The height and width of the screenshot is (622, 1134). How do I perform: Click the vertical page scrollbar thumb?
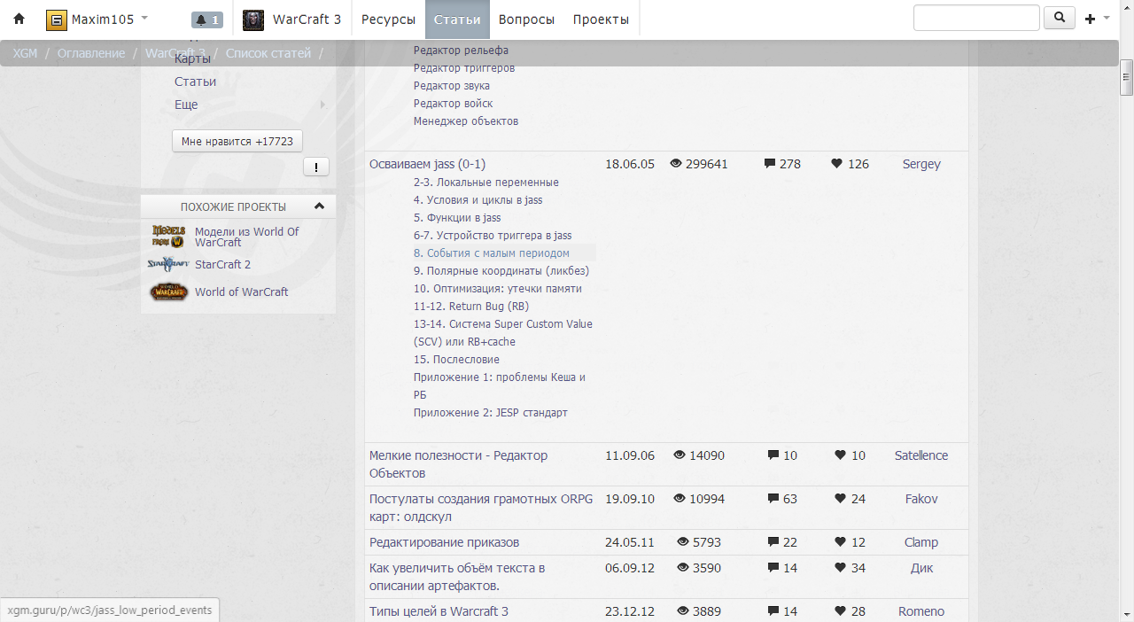click(x=1126, y=77)
